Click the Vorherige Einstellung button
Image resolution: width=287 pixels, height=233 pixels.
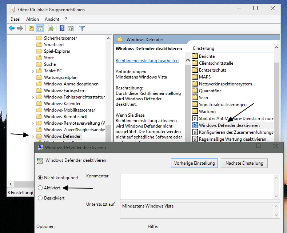(194, 163)
